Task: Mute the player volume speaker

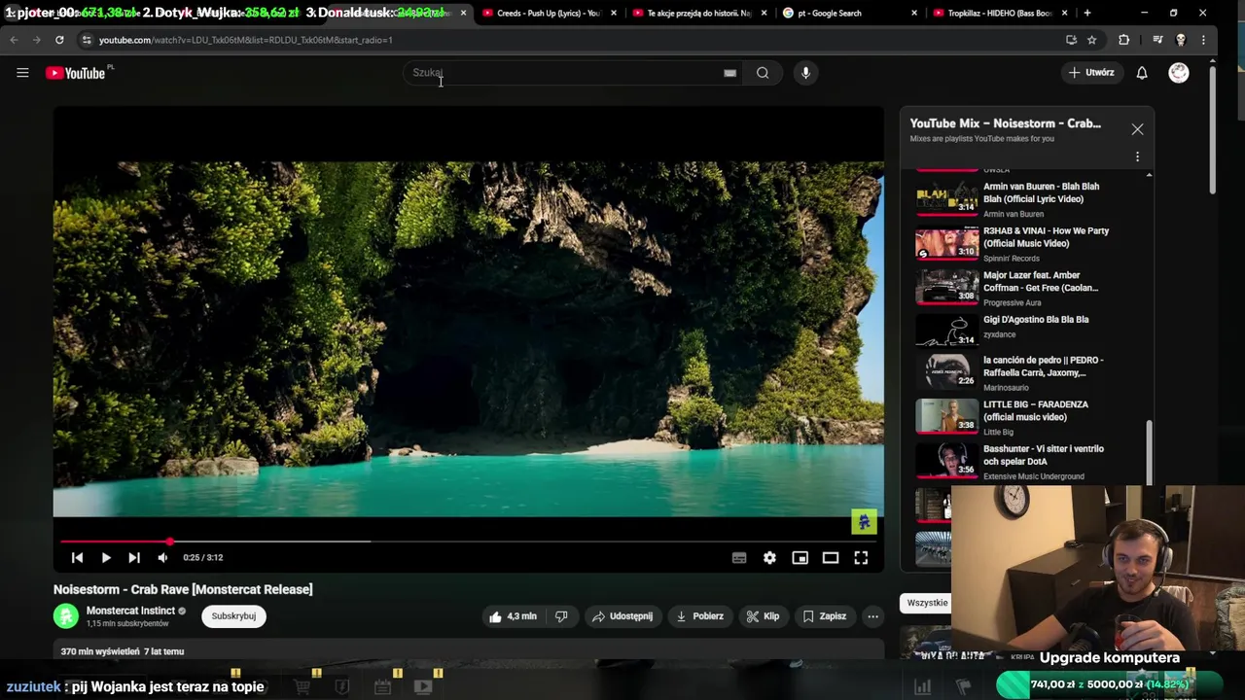Action: 162,558
